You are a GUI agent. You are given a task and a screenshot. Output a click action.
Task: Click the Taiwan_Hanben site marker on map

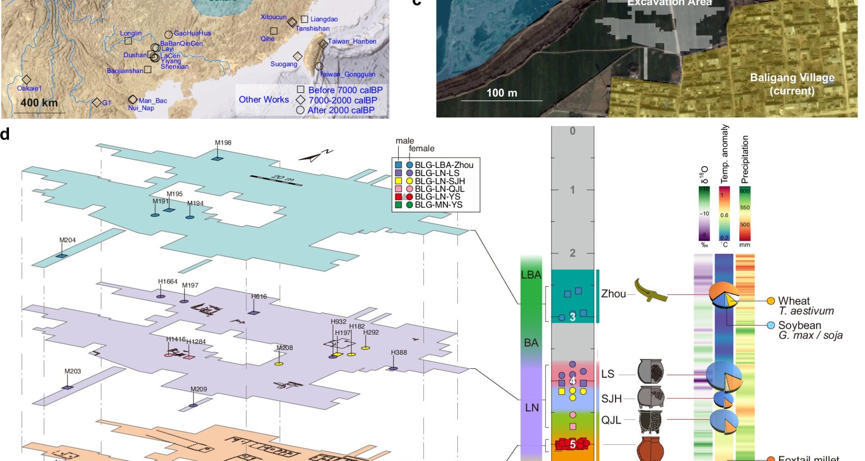(323, 44)
